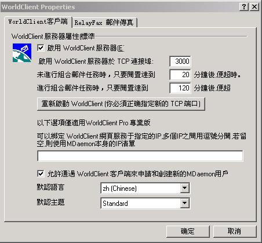The height and width of the screenshot is (243, 262).
Task: Close the WorldClient Properties dialog
Action: click(254, 7)
